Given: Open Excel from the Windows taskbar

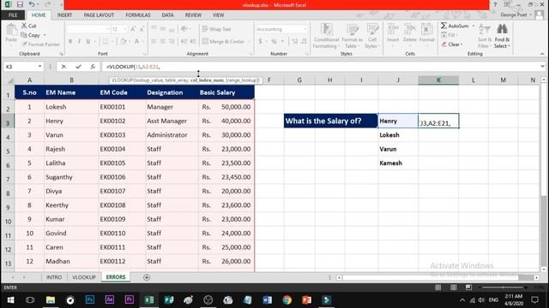Looking at the screenshot, I should (x=149, y=300).
